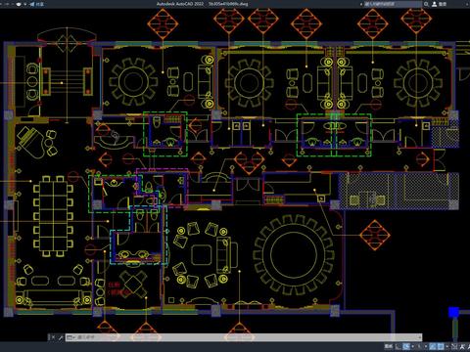Click the sign-in text next to user icon
This screenshot has width=470, height=352.
click(443, 4)
